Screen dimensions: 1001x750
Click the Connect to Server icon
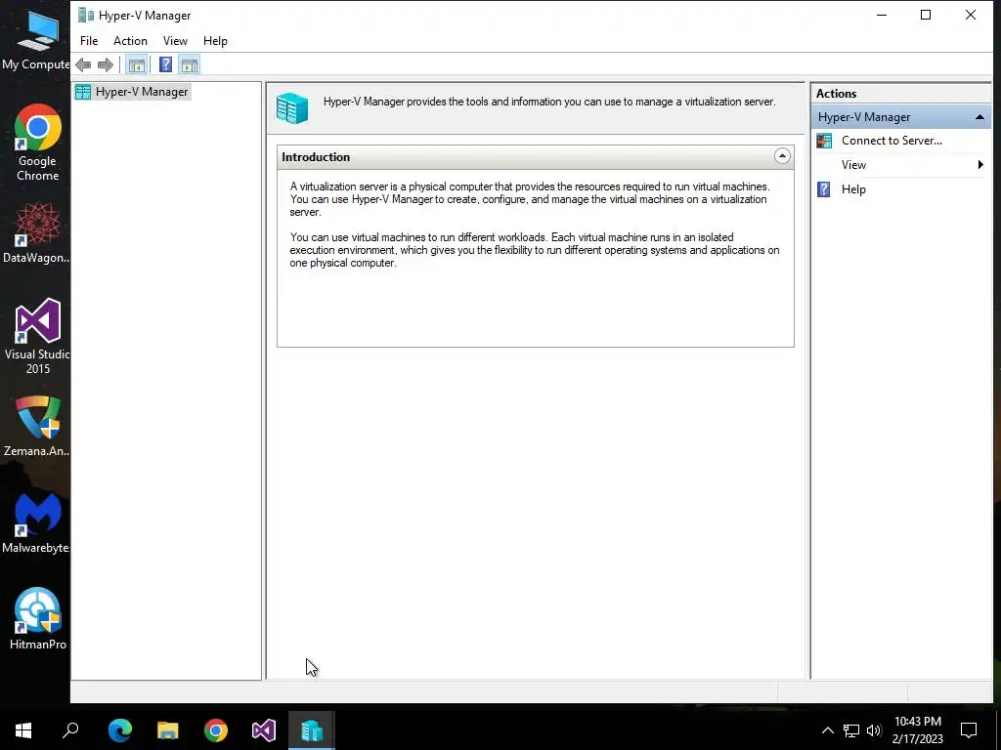(x=824, y=141)
